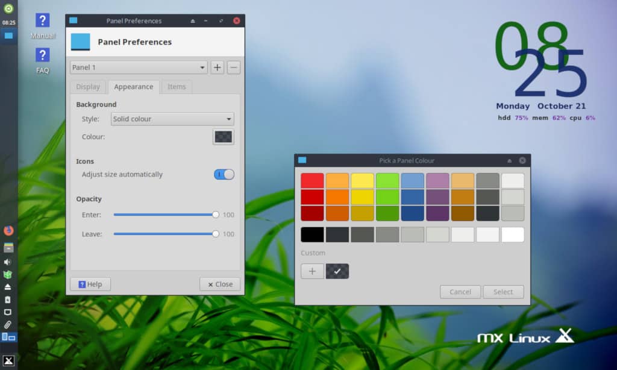The height and width of the screenshot is (370, 617).
Task: Toggle Adjust size automatically switch
Action: 224,174
